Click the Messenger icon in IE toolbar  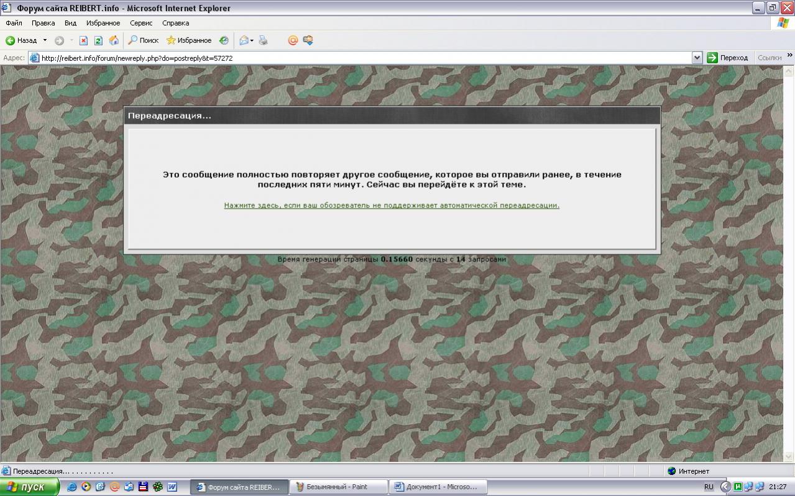coord(308,40)
